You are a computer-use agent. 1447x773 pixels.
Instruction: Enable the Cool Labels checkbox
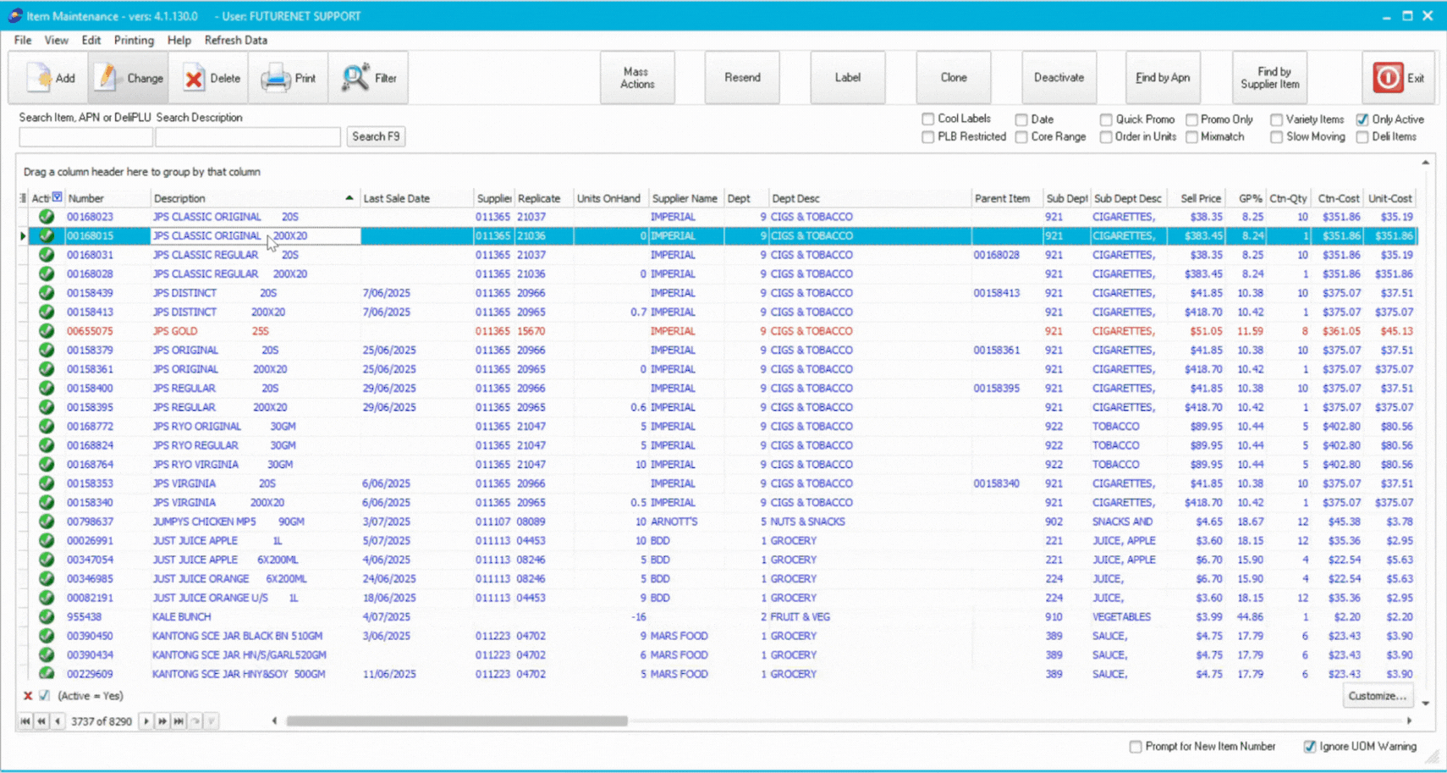click(x=928, y=119)
